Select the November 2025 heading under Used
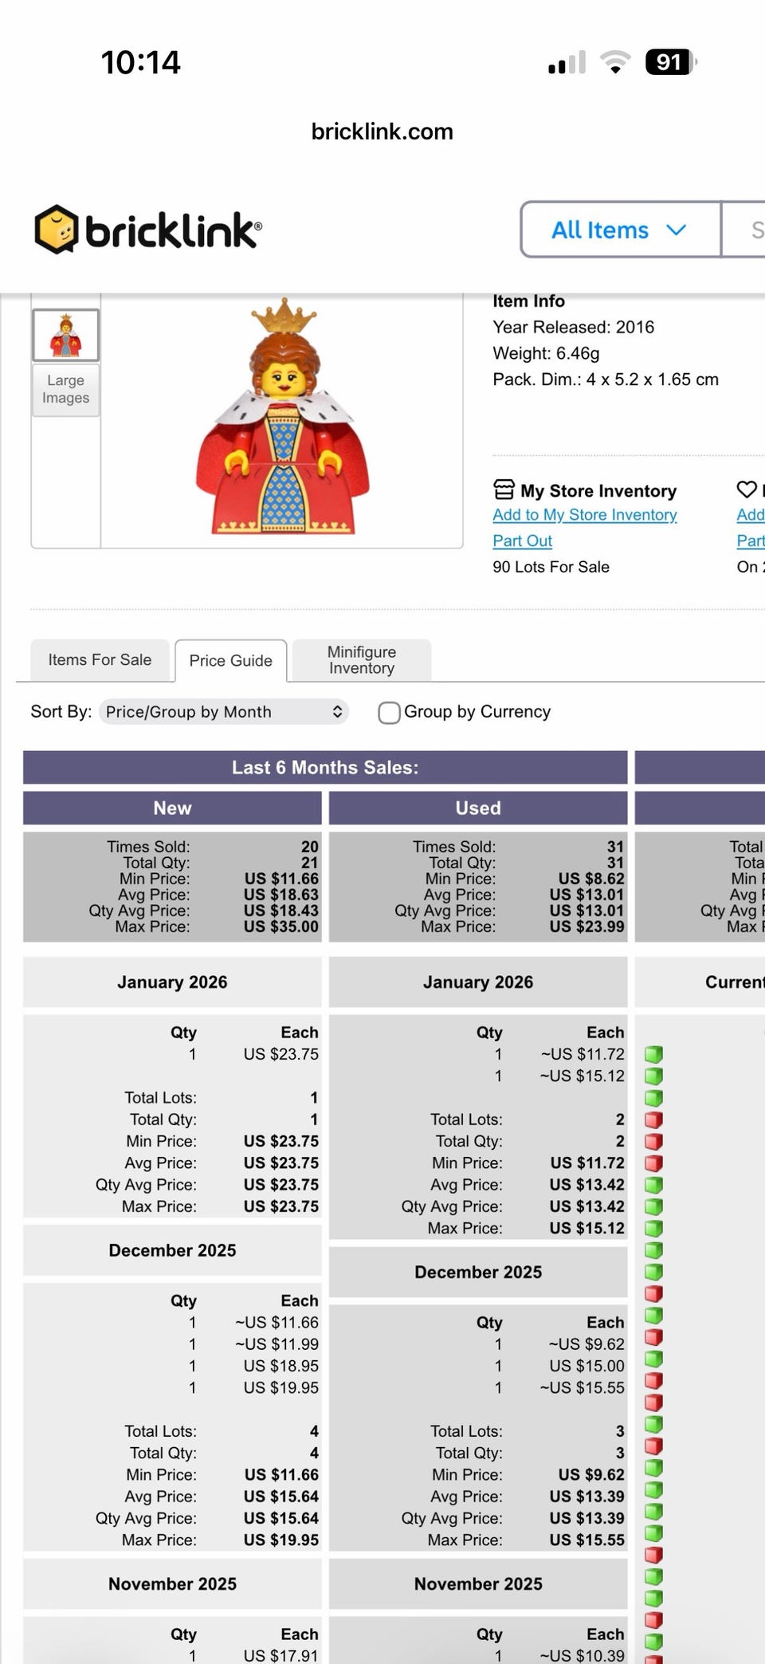 click(x=478, y=1583)
